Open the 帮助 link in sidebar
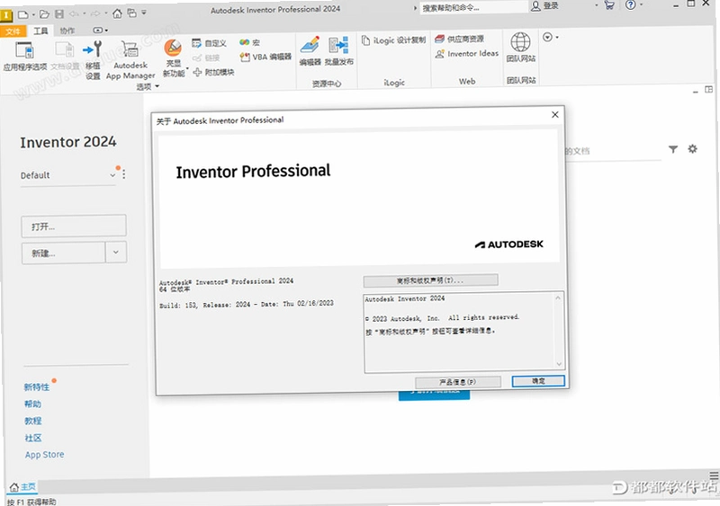 33,404
